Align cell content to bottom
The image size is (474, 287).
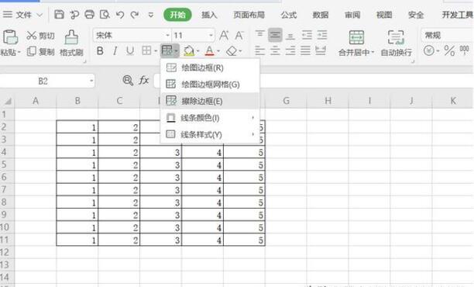coord(290,36)
